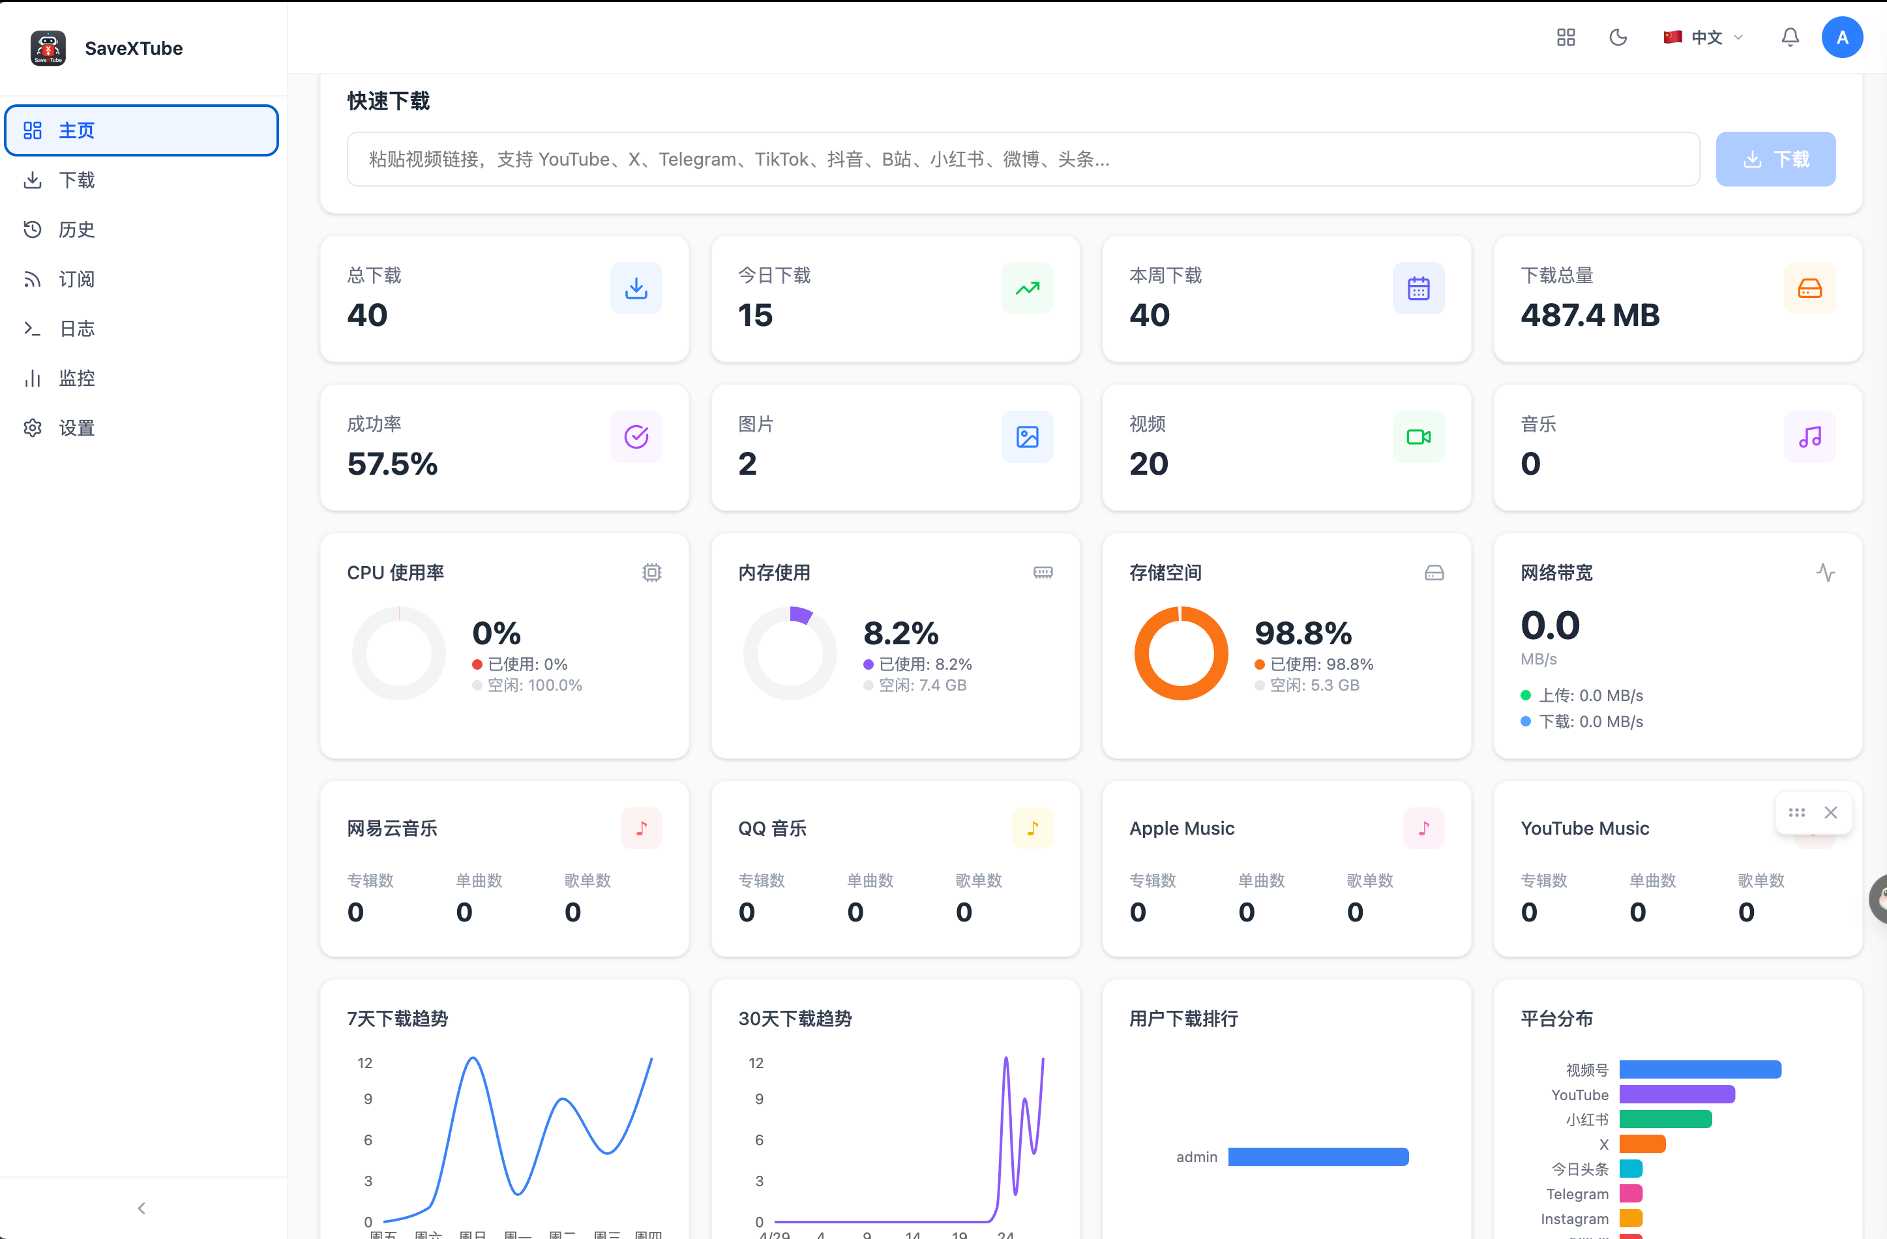Viewport: 1887px width, 1239px height.
Task: Click the SaveXTube robot logo
Action: [48, 48]
